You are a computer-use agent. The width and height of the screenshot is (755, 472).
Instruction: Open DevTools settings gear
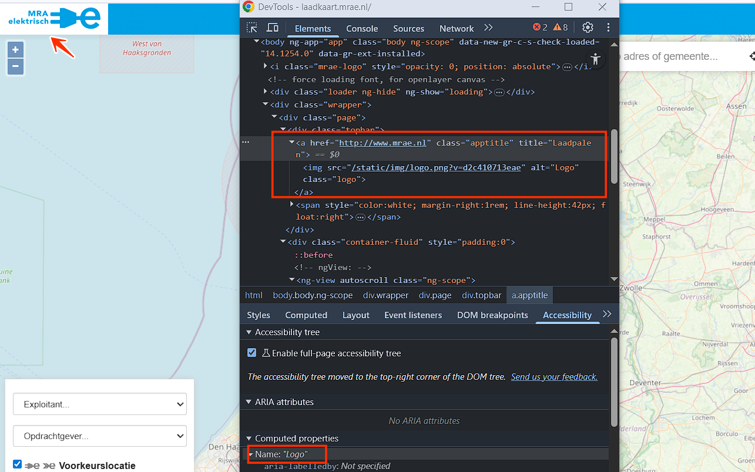[588, 28]
